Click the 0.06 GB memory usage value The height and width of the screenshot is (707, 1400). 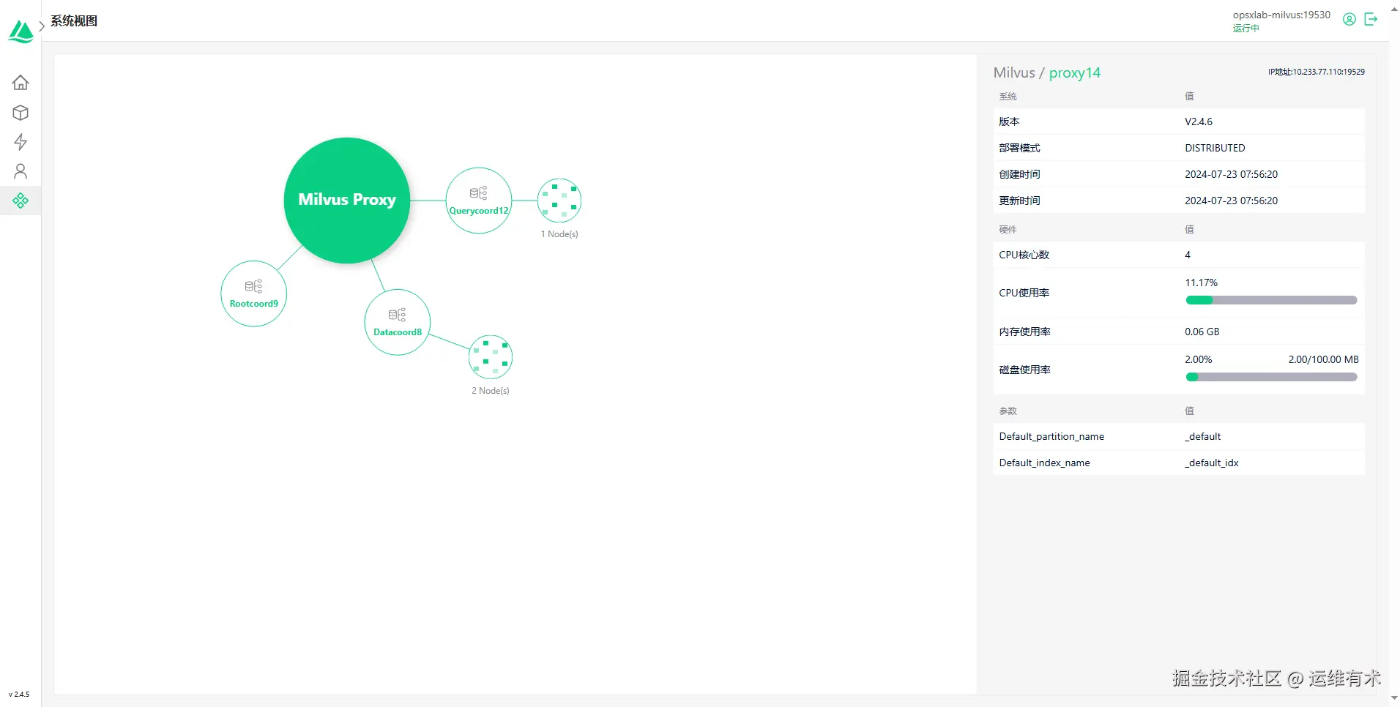click(1202, 332)
